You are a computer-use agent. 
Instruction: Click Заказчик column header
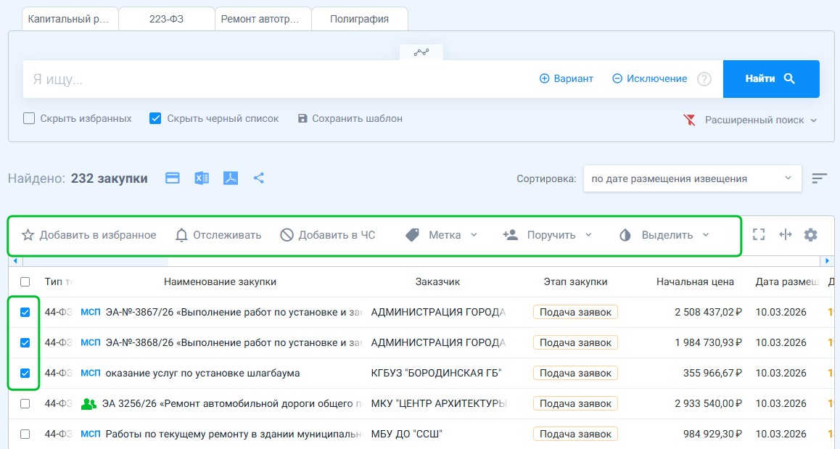(437, 282)
